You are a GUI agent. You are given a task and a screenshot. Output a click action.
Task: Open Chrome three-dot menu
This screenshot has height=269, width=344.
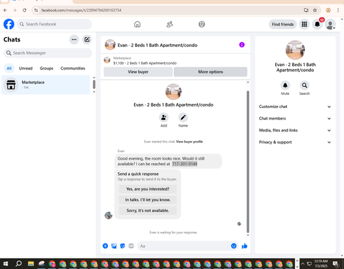[338, 10]
